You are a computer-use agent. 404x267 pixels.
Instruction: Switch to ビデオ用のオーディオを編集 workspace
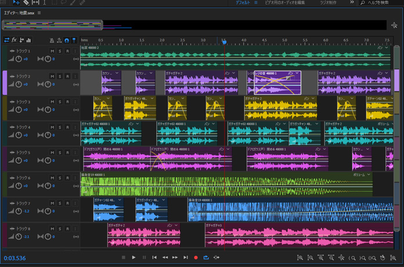[285, 3]
